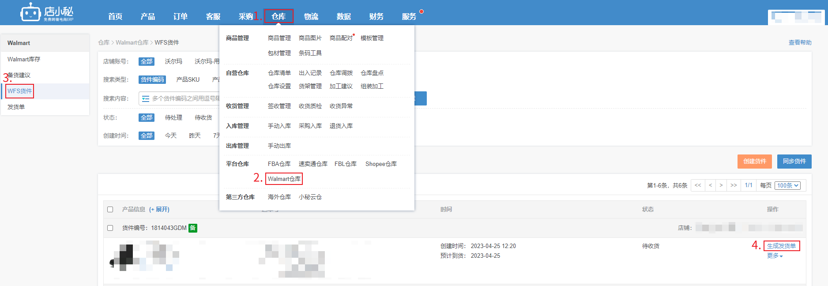This screenshot has width=828, height=286.
Task: Click the orange 创建货件 button
Action: pos(755,161)
